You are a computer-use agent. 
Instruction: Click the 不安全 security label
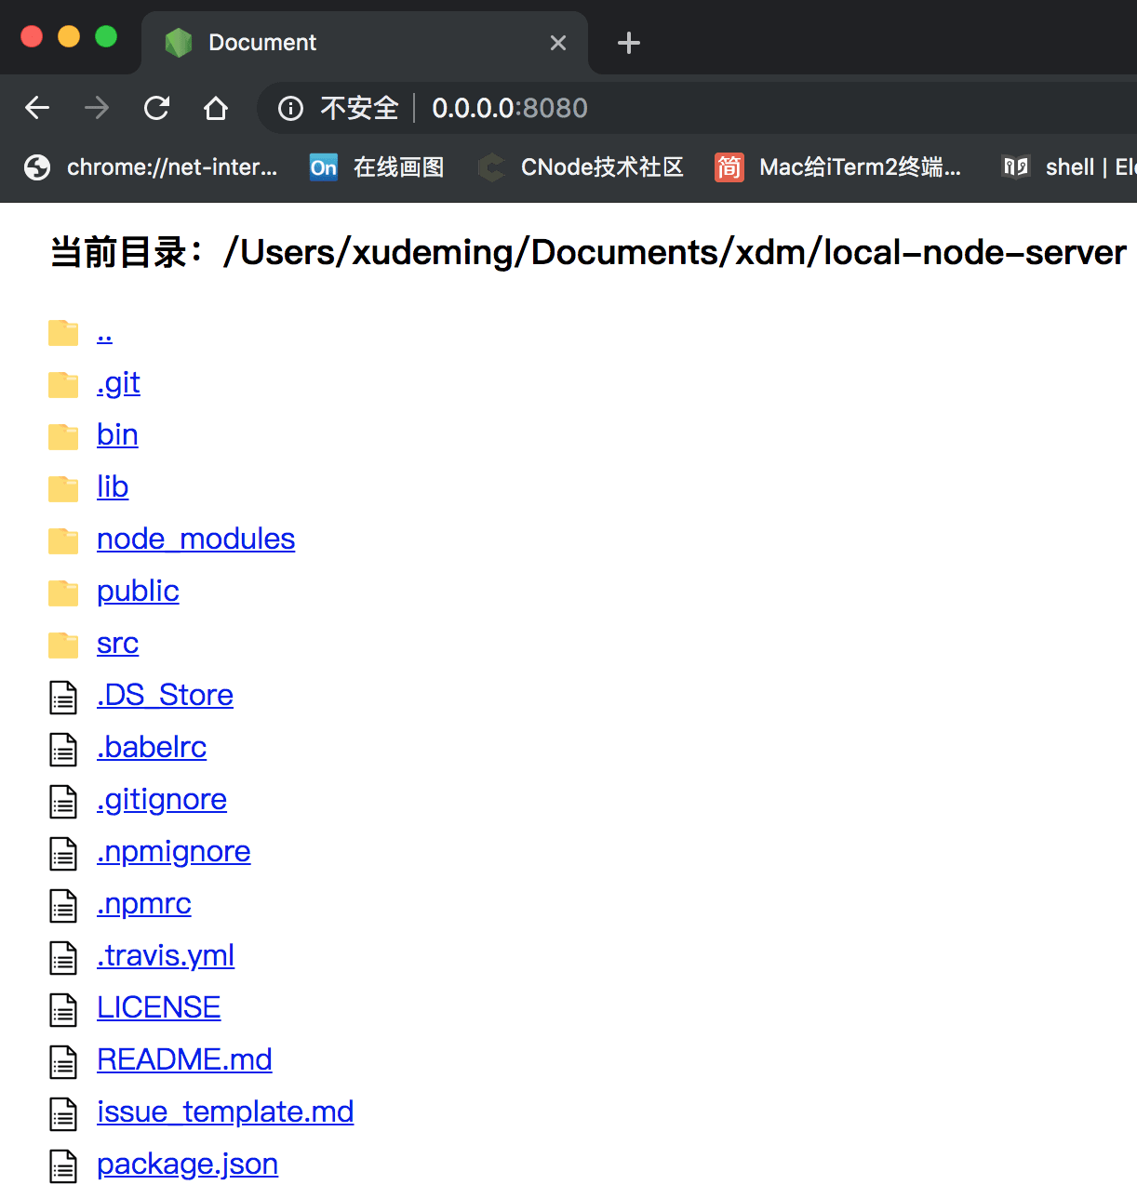[359, 109]
